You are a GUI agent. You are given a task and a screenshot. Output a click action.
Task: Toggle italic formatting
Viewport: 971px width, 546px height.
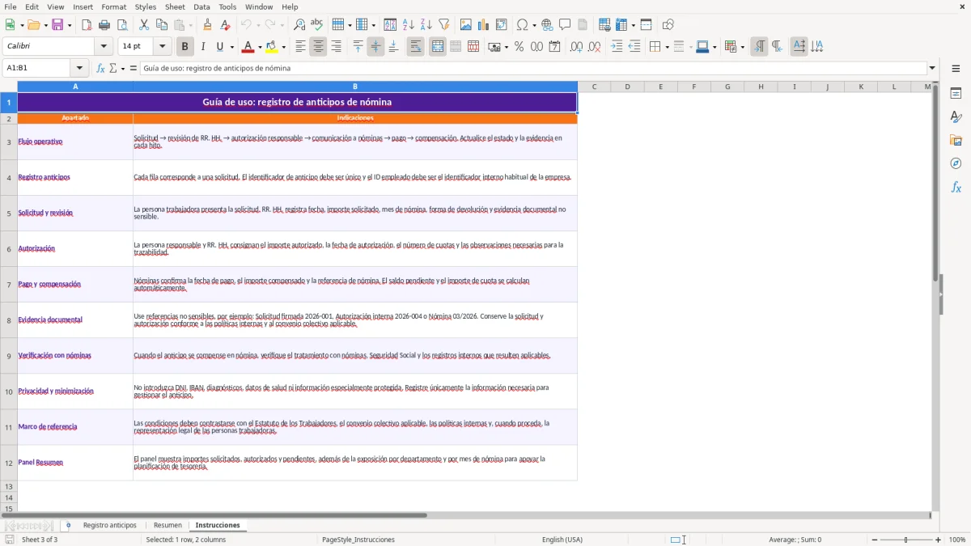coord(202,47)
